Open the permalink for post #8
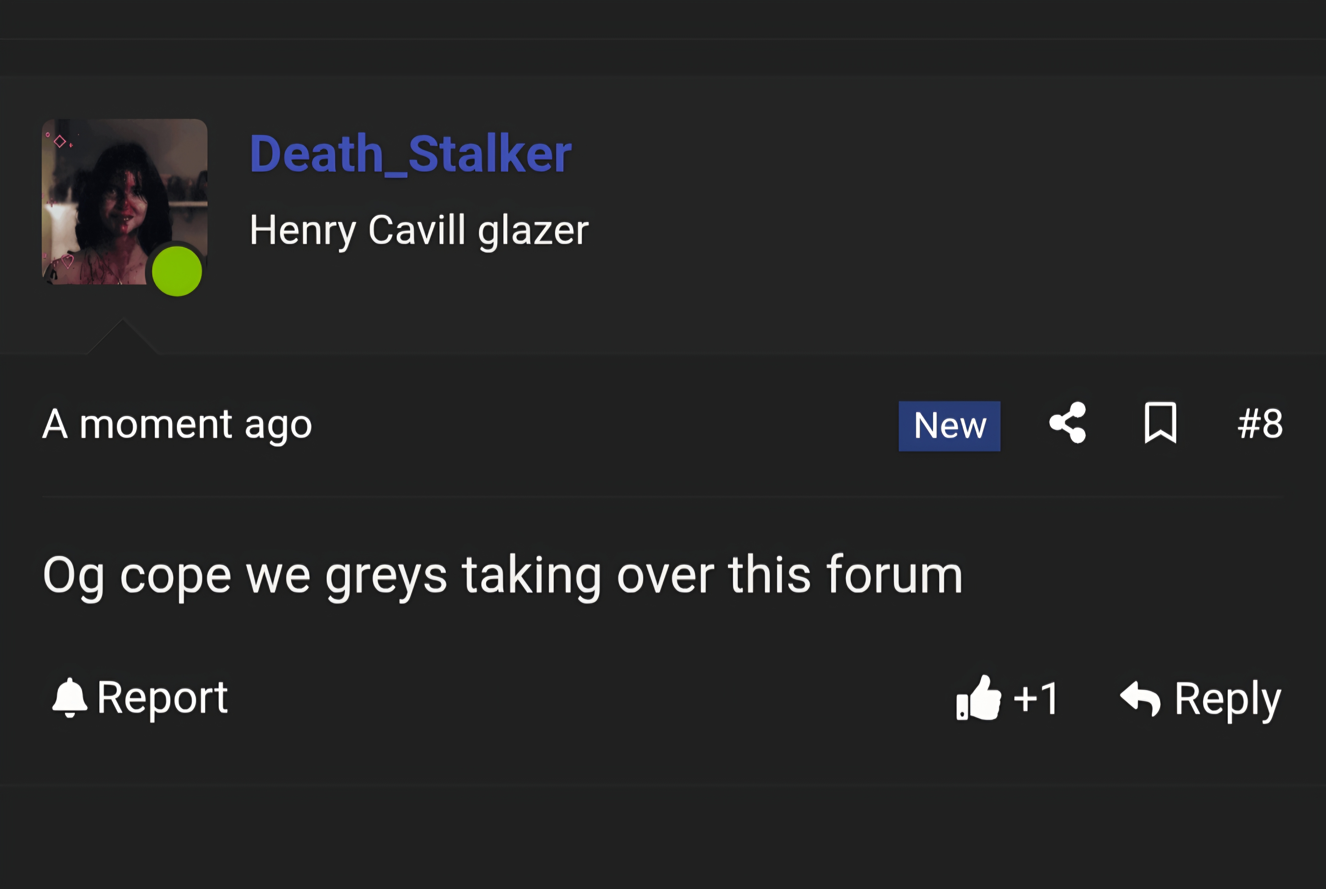This screenshot has height=889, width=1326. (1260, 424)
